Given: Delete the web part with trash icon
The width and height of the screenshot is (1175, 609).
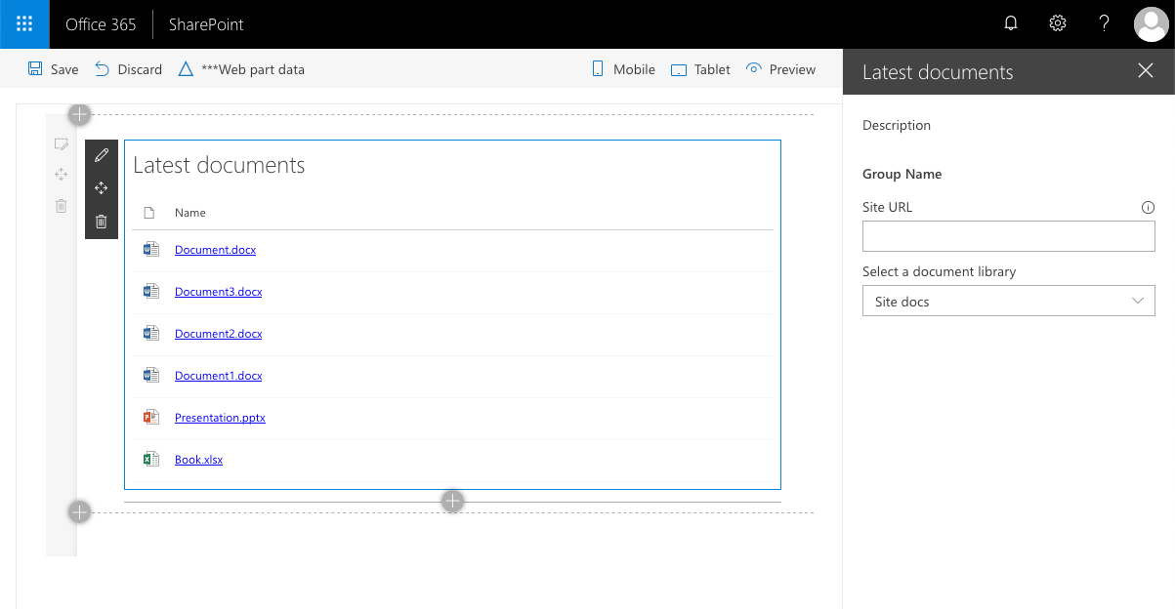Looking at the screenshot, I should [x=101, y=222].
